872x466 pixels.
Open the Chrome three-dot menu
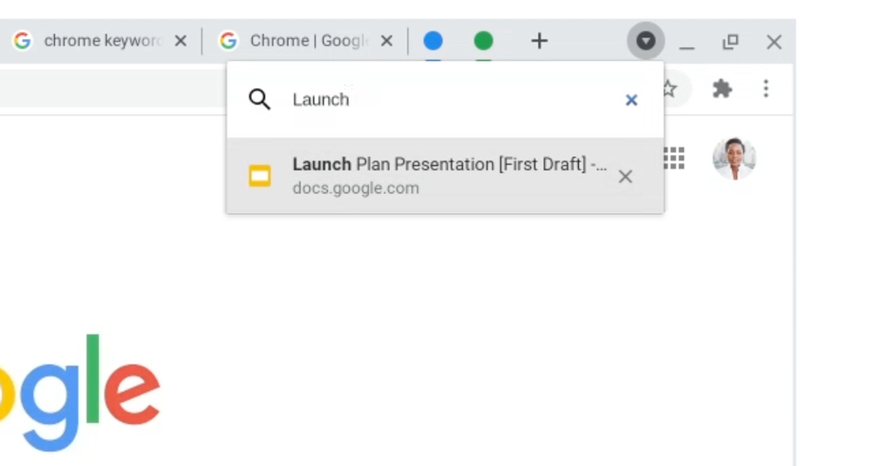point(766,88)
